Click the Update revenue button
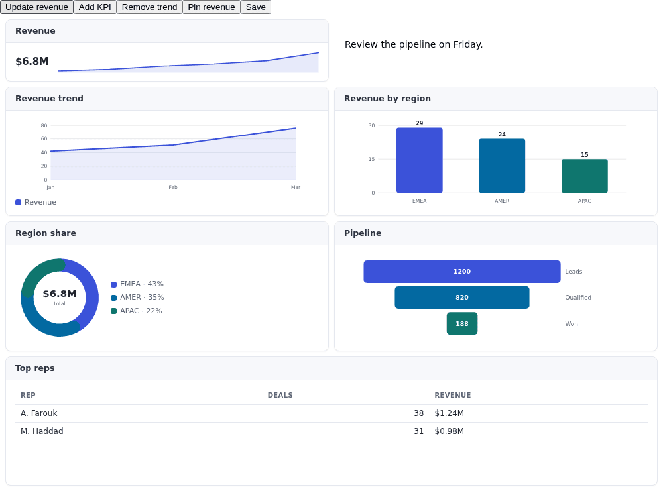The width and height of the screenshot is (663, 491). tap(36, 7)
